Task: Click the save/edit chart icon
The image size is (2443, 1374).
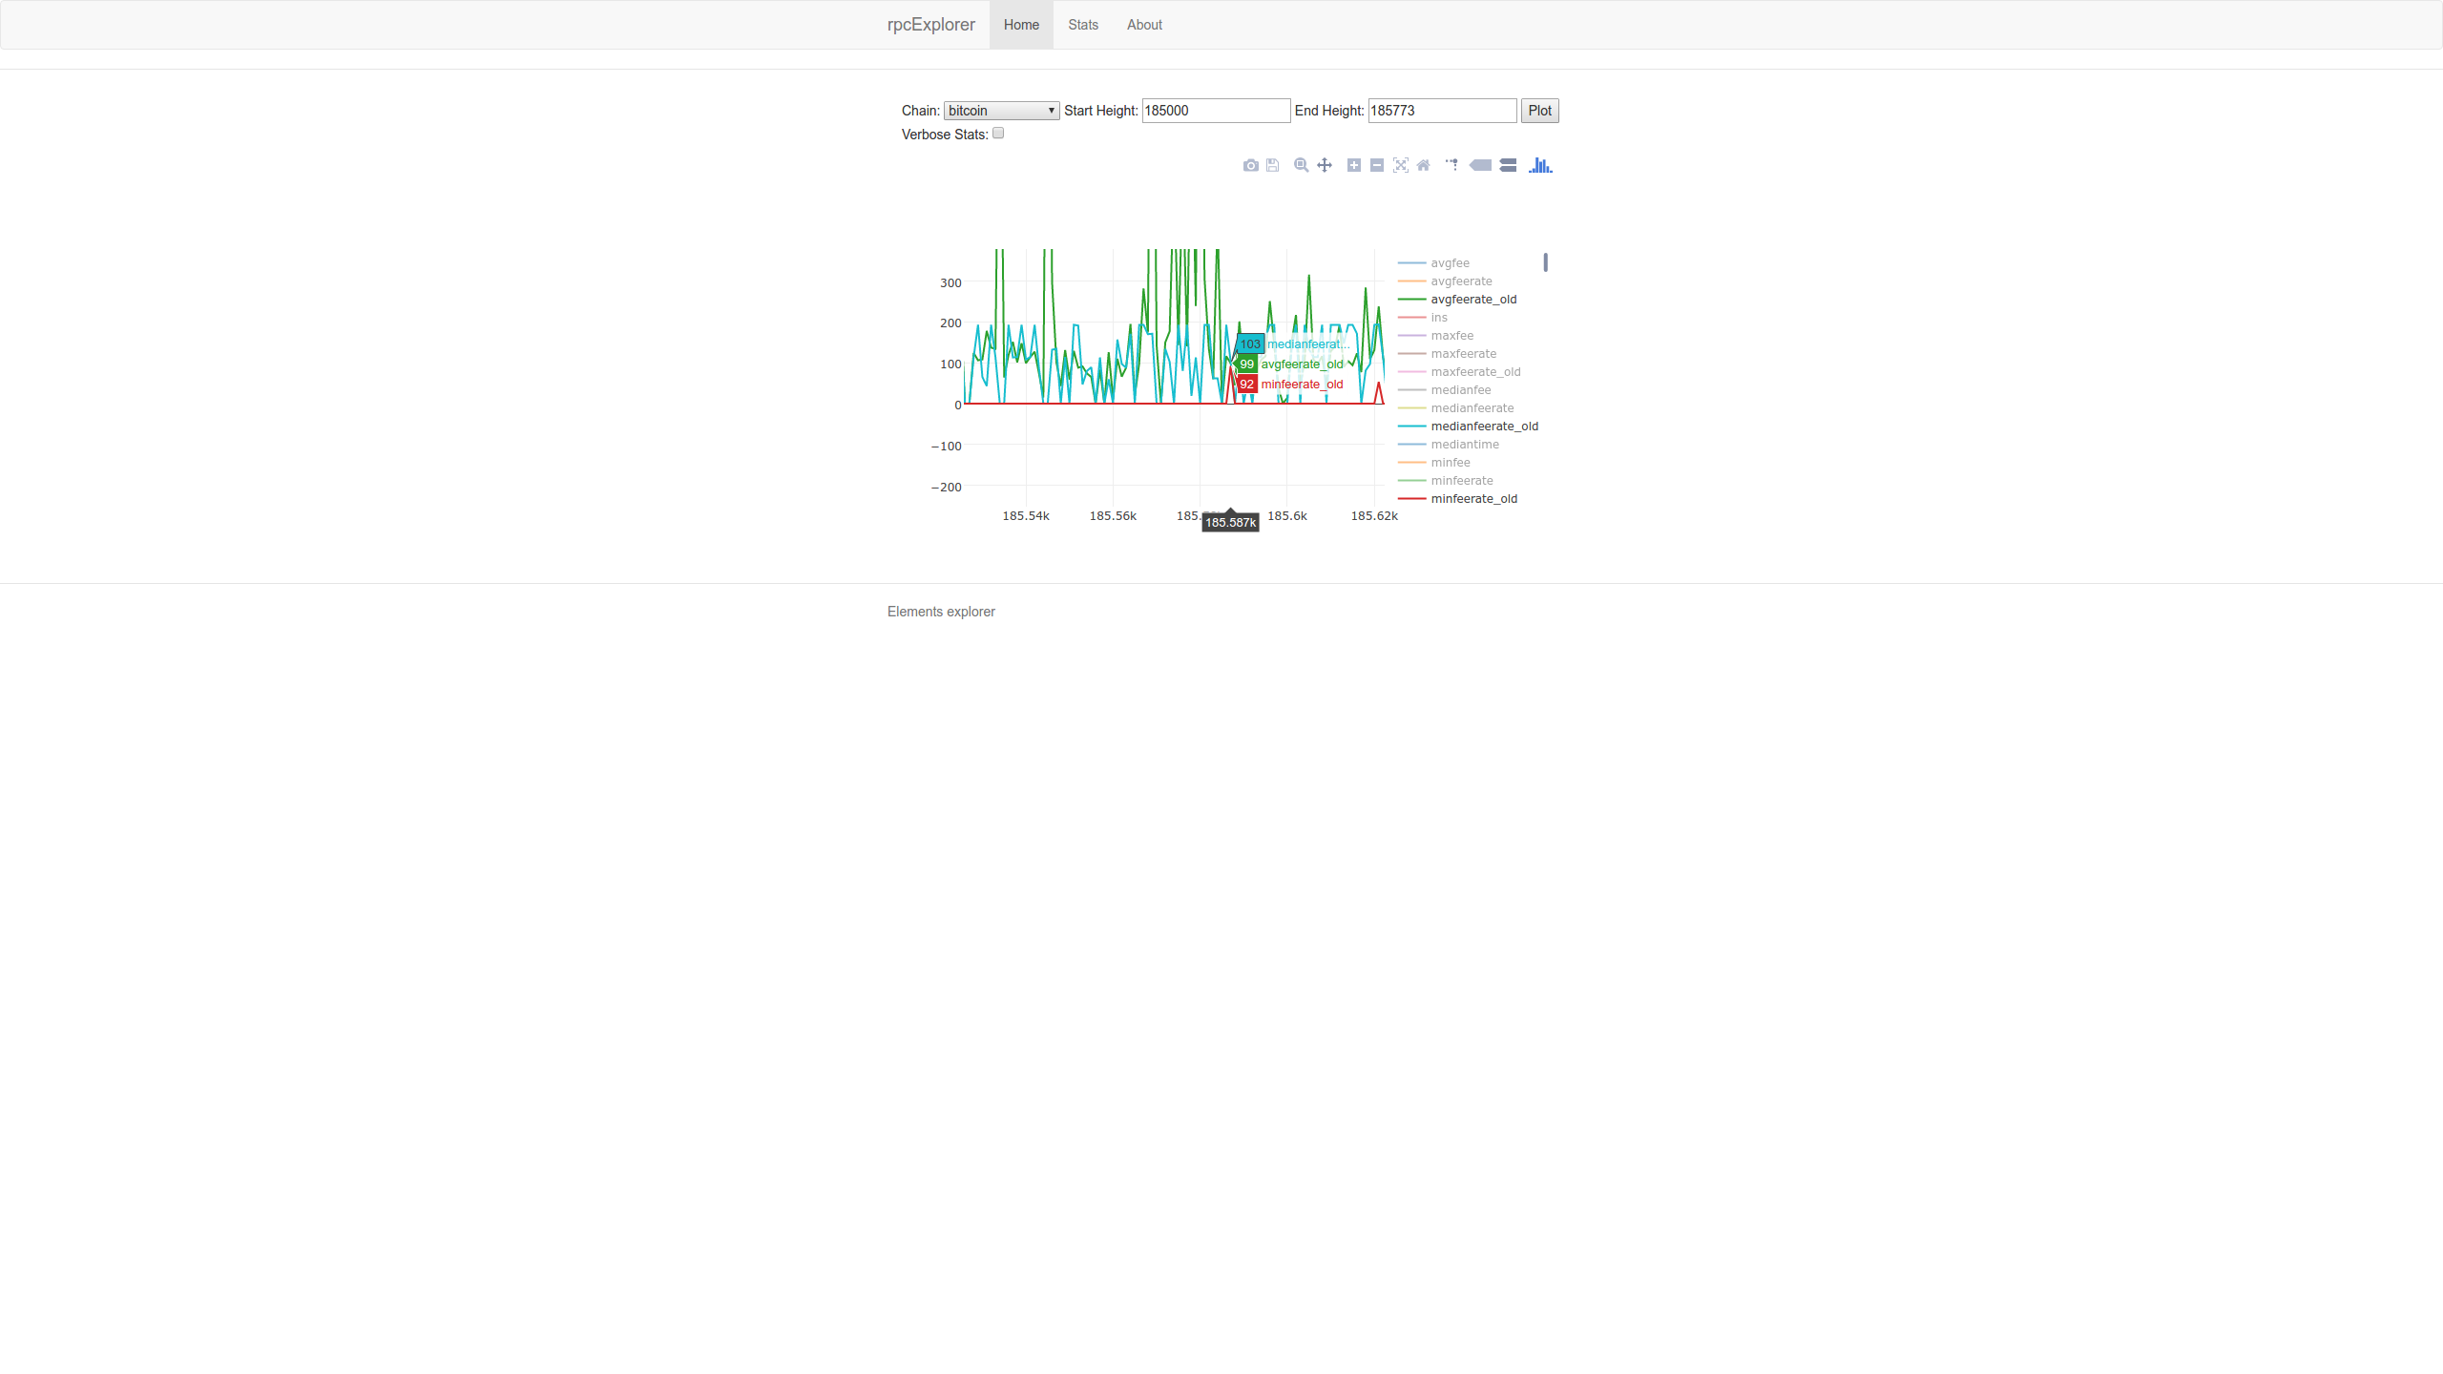Action: (x=1272, y=164)
